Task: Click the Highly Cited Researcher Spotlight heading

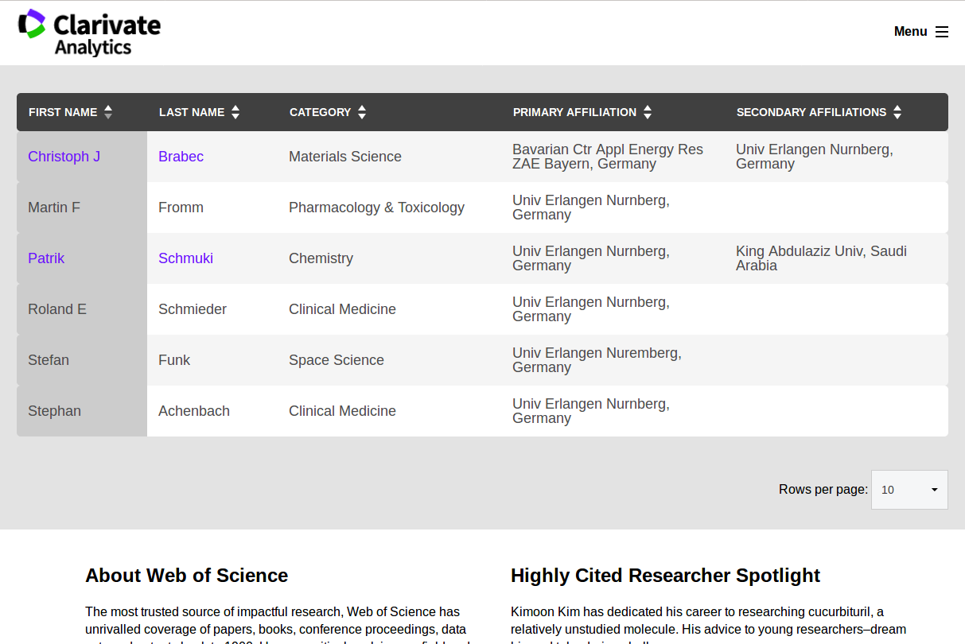Action: [665, 575]
